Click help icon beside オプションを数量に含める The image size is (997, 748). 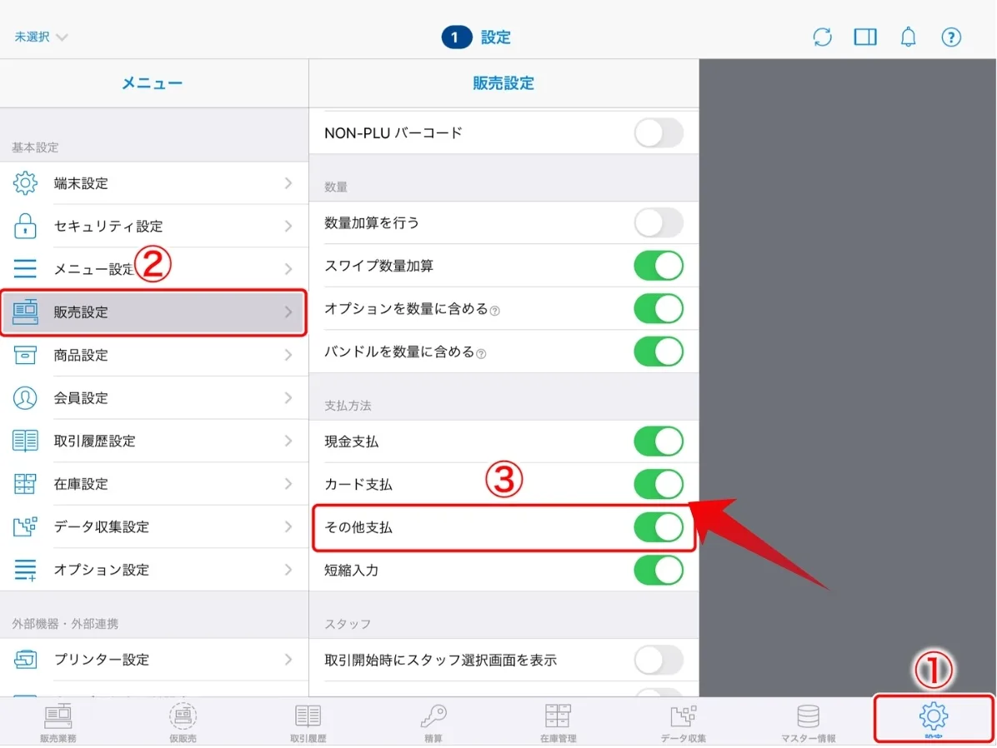click(x=495, y=311)
